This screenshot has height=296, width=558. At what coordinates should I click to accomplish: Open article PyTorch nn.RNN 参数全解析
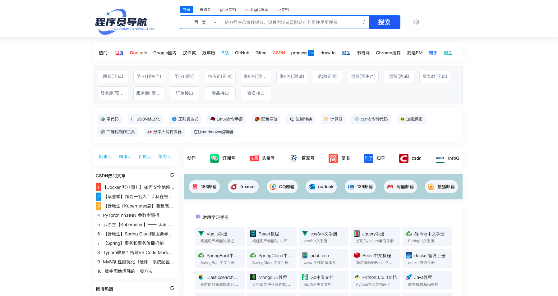coord(131,215)
